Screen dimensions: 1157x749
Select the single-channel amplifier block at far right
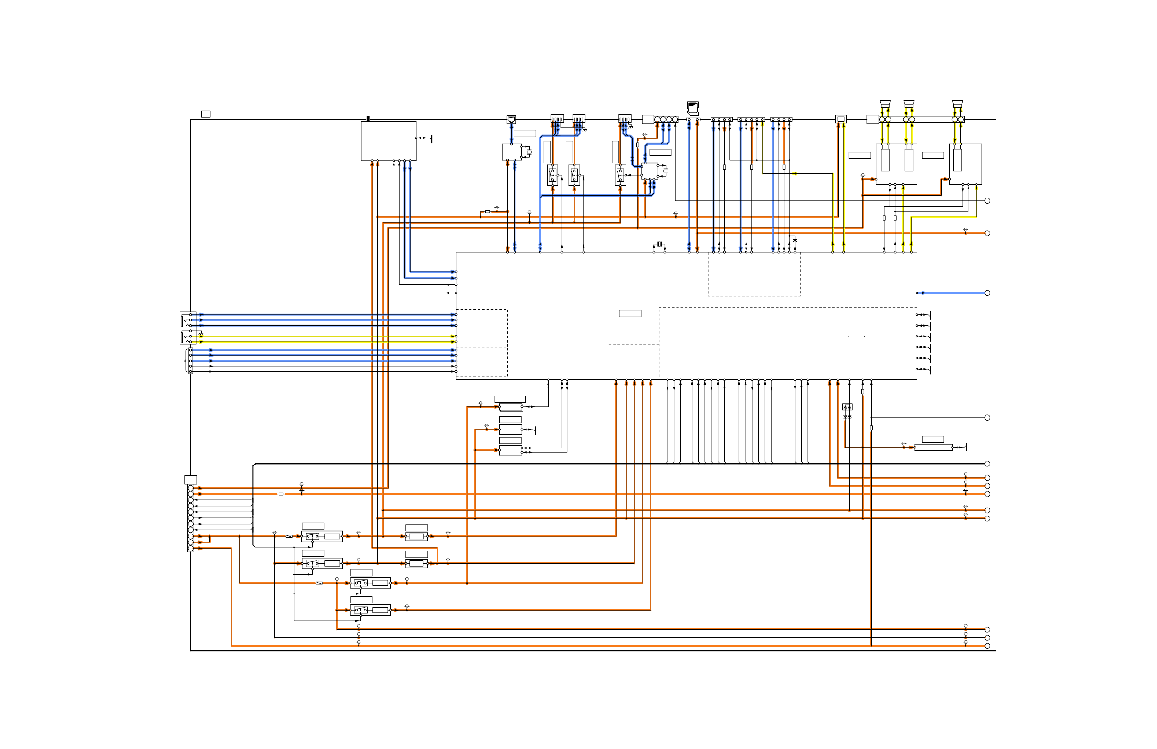[966, 164]
